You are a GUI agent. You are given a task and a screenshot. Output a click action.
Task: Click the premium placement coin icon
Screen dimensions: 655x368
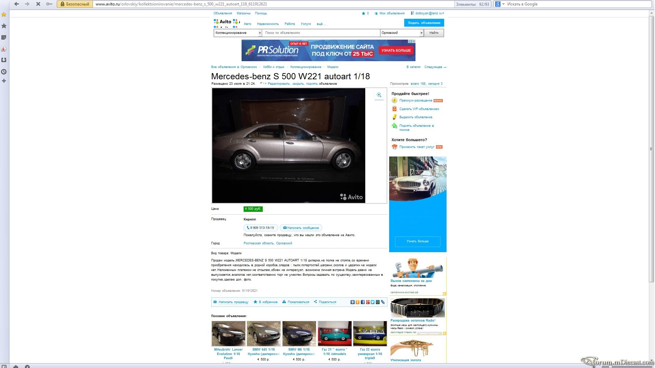pos(394,100)
